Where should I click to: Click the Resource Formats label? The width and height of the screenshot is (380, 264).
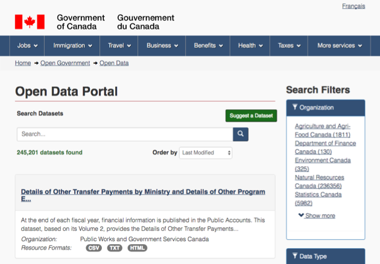[x=46, y=248]
